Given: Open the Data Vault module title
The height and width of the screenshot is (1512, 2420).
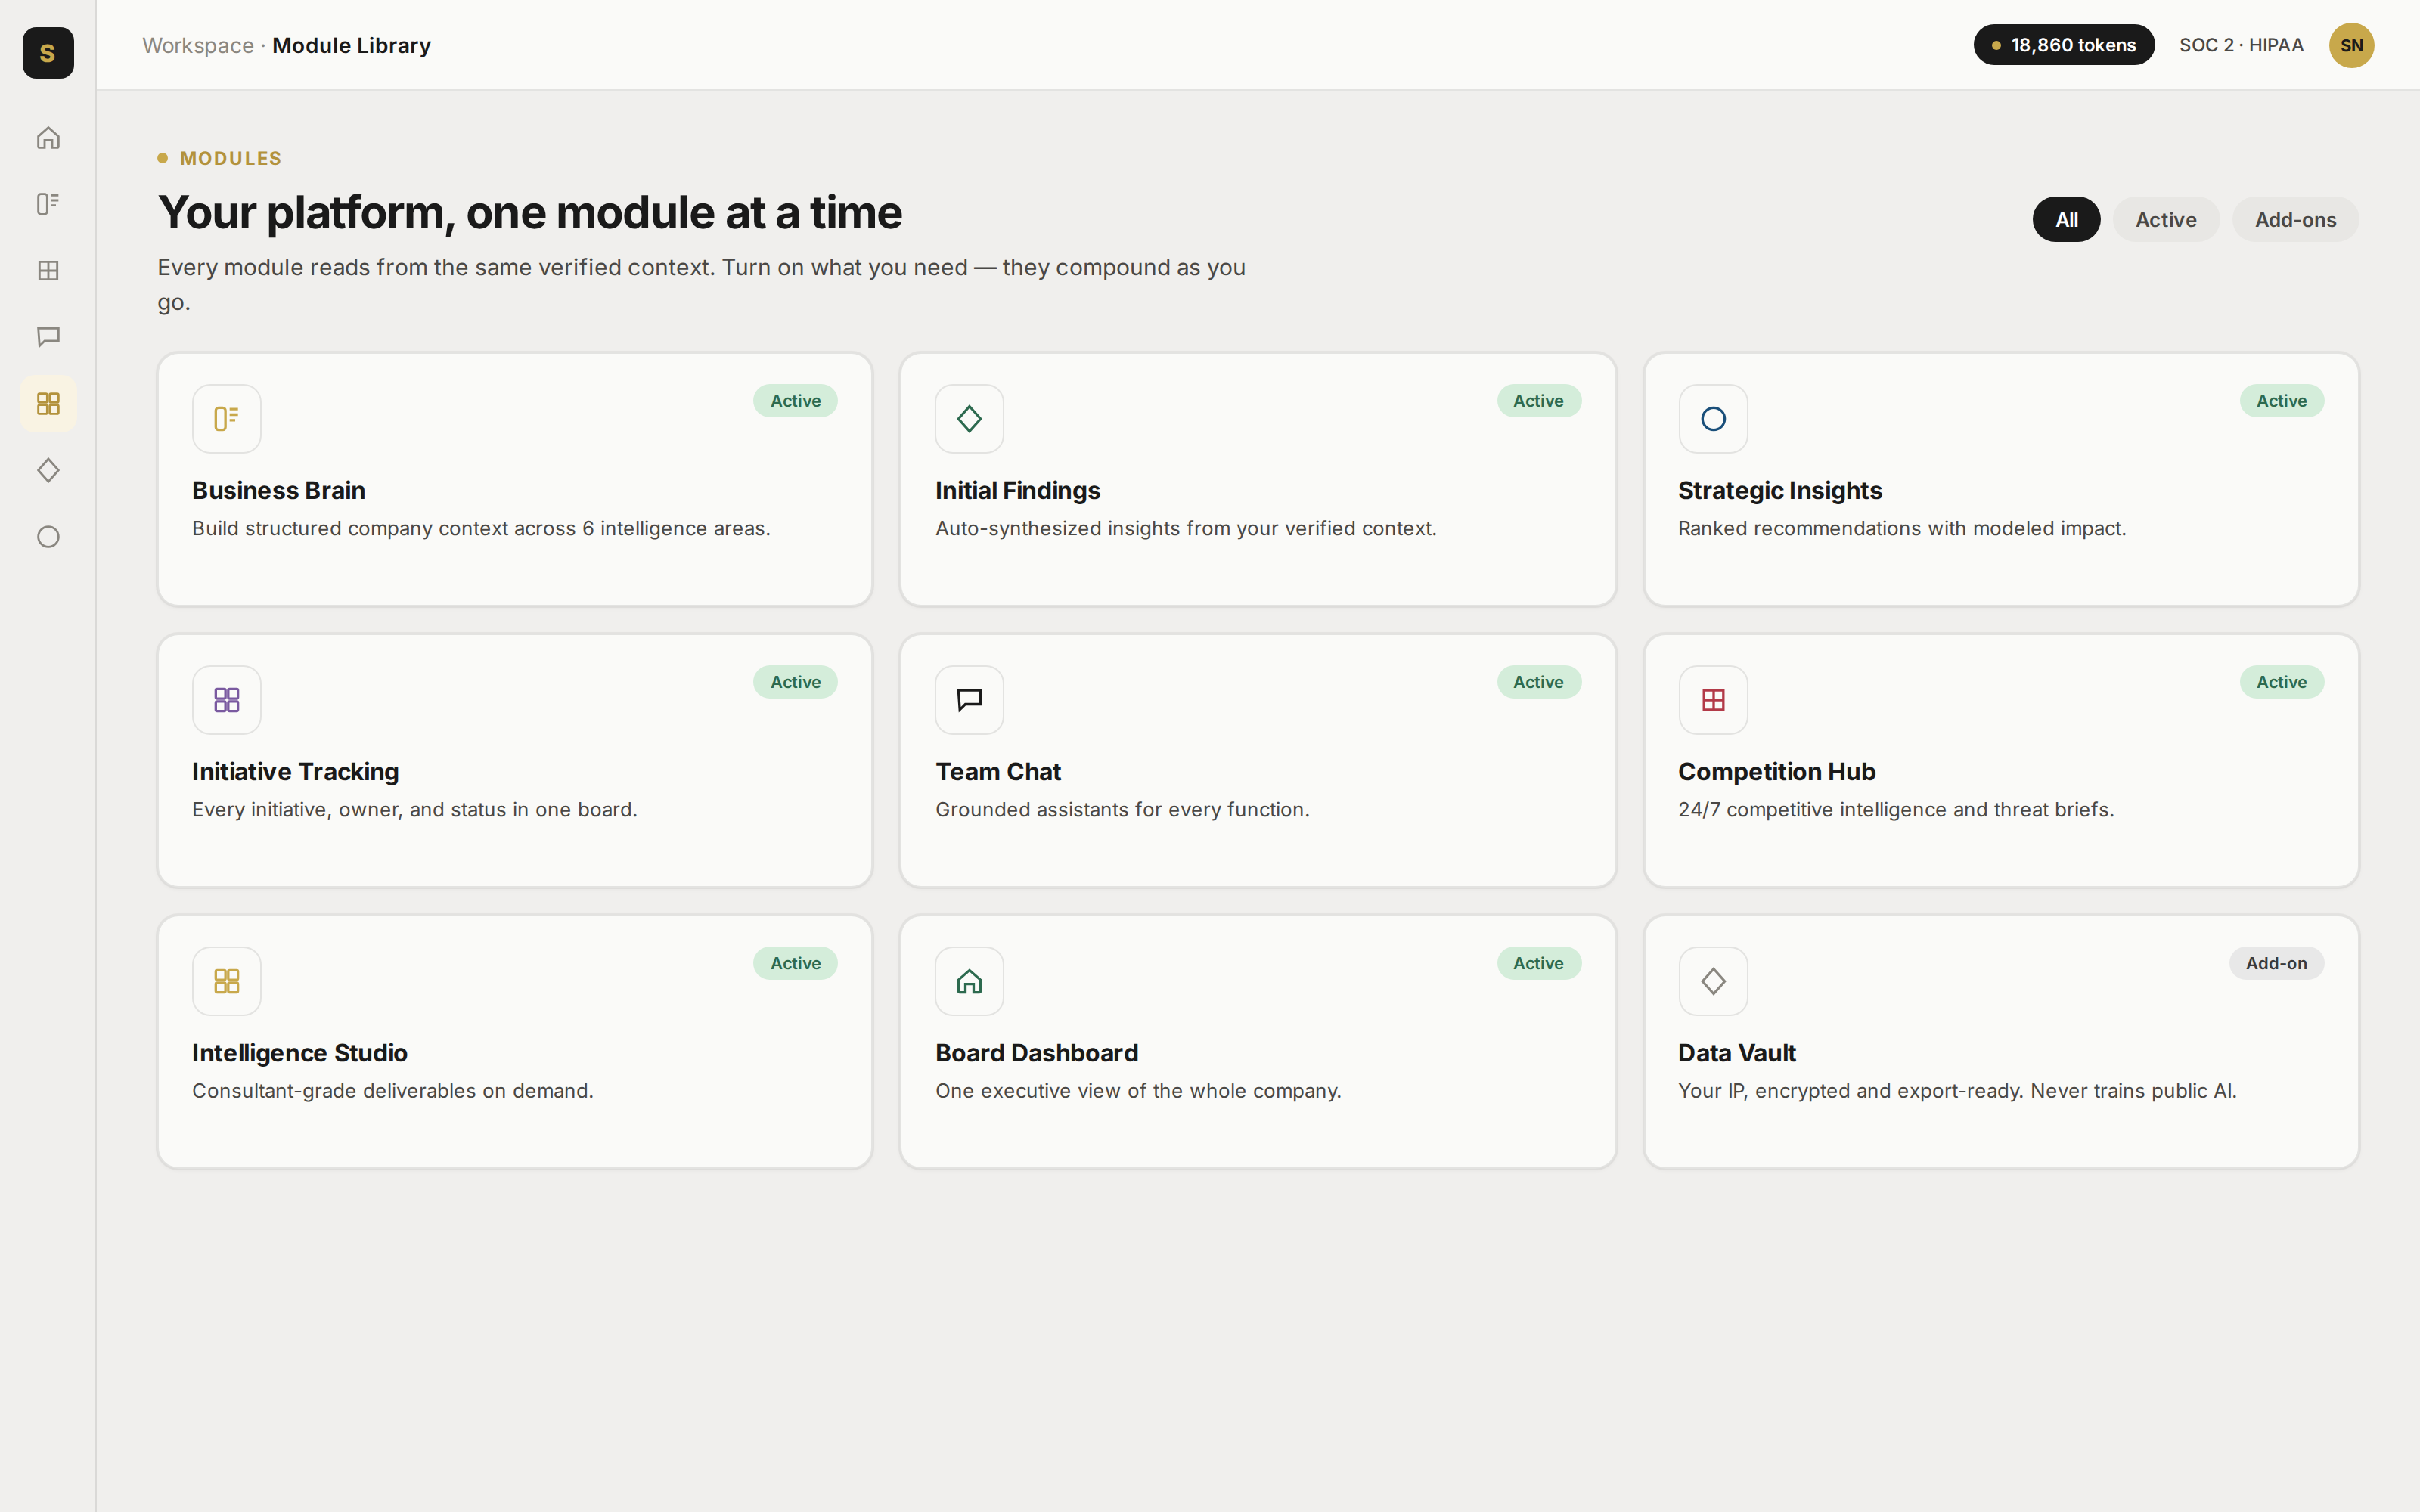Looking at the screenshot, I should coord(1736,1053).
